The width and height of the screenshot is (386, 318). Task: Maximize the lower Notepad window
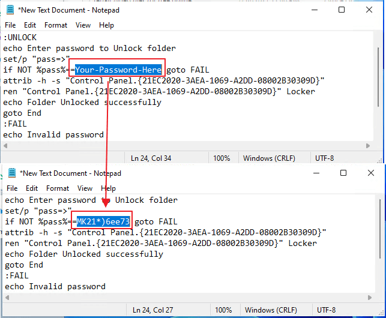(x=343, y=173)
